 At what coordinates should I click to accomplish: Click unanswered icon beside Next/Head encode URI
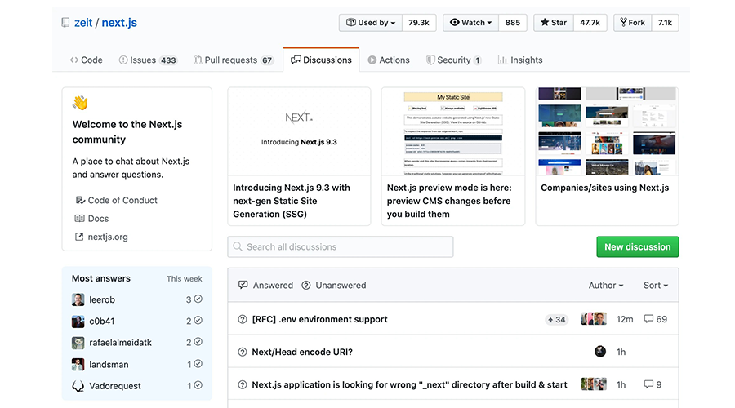coord(243,352)
